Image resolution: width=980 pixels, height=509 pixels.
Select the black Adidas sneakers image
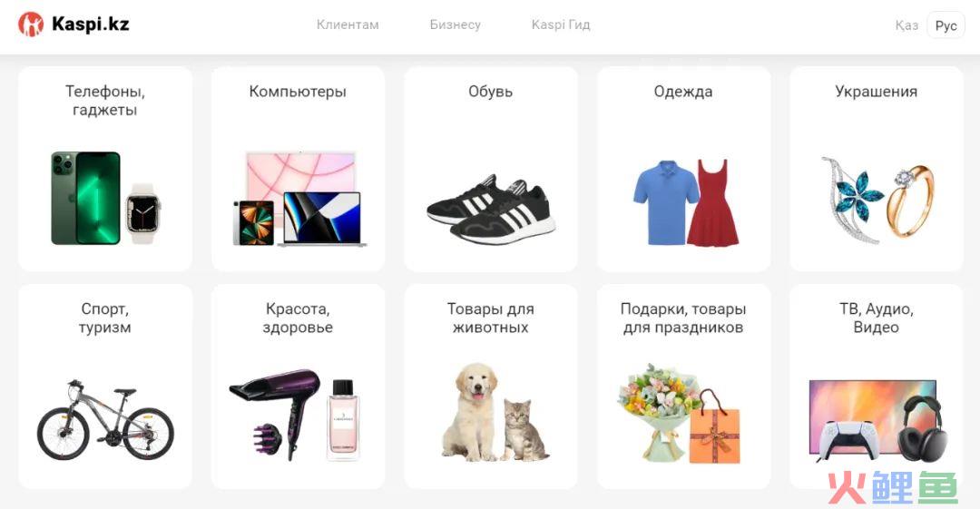click(x=491, y=210)
